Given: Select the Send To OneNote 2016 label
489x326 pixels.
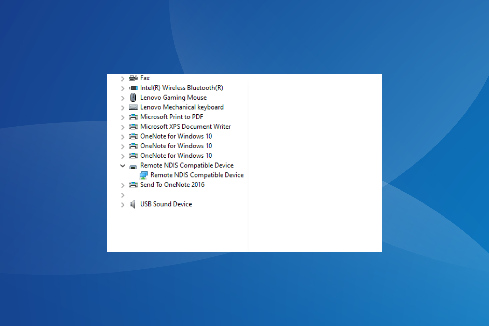Looking at the screenshot, I should [x=172, y=185].
